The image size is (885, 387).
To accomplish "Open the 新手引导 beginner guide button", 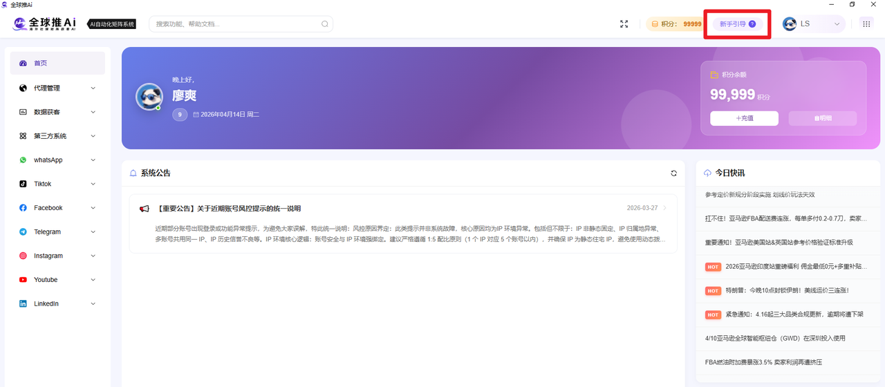I will 737,24.
